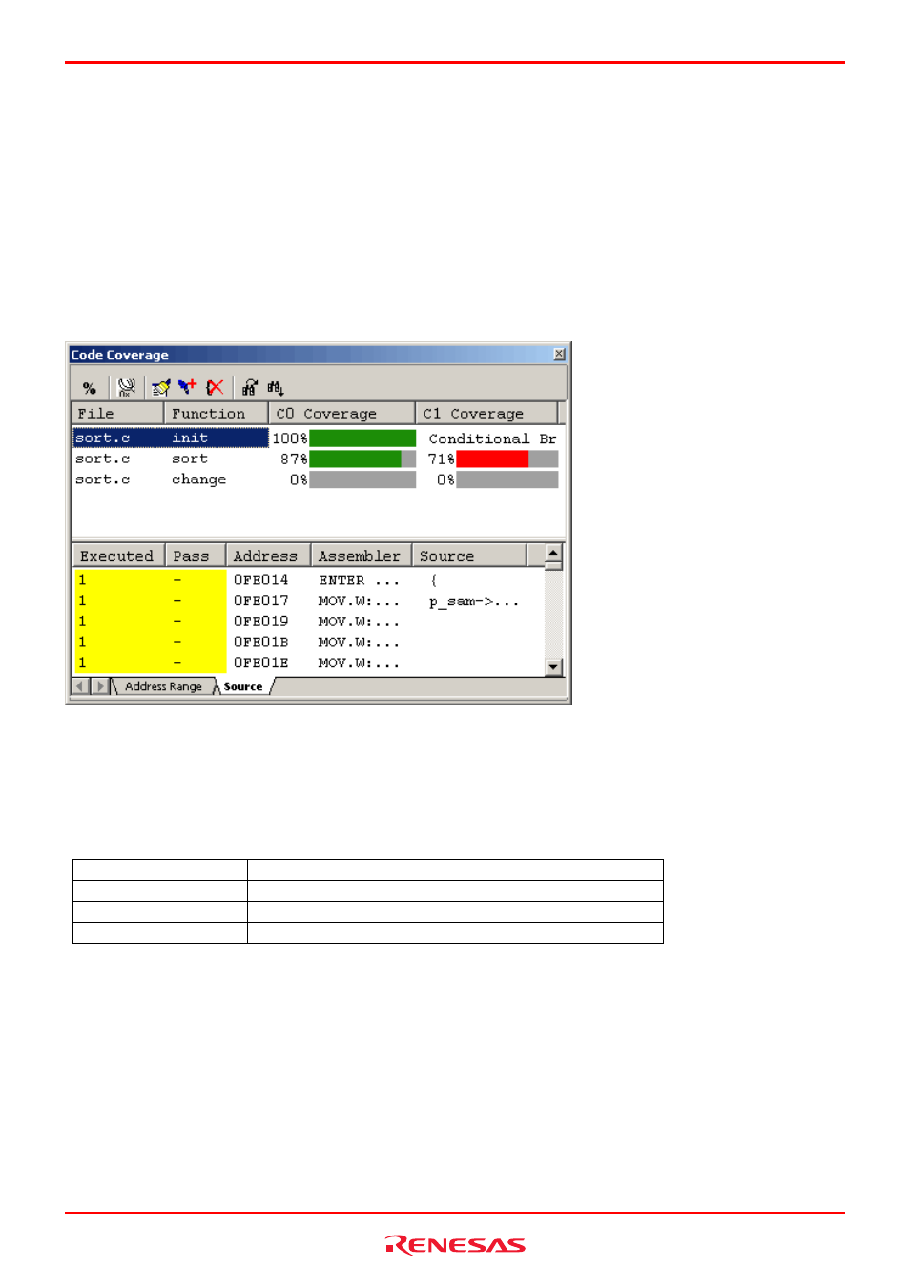Click MOV.W assembler entry at 0FE01E
Screen dimensions: 910x1287
(x=359, y=664)
